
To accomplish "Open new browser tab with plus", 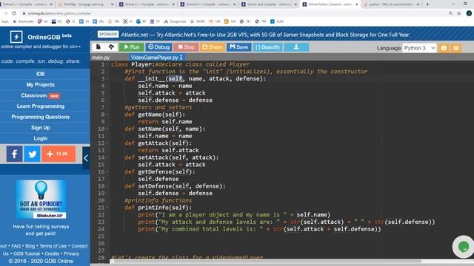I will 427,4.
